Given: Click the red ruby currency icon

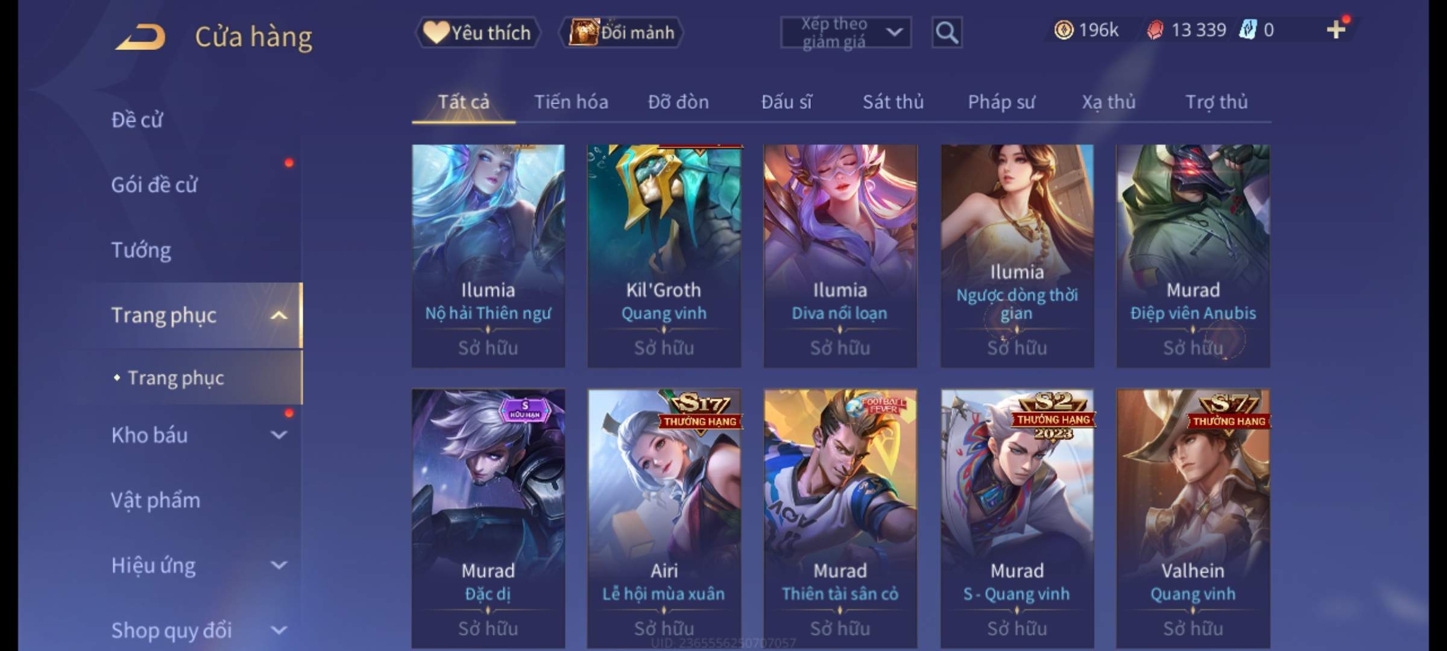Looking at the screenshot, I should 1155,30.
